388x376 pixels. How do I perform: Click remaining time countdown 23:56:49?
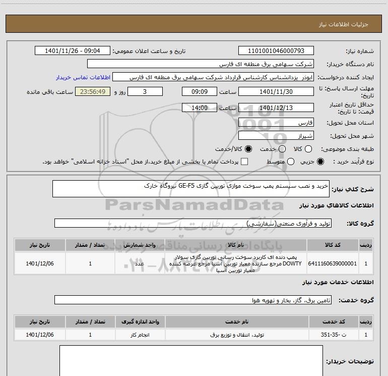tap(93, 91)
